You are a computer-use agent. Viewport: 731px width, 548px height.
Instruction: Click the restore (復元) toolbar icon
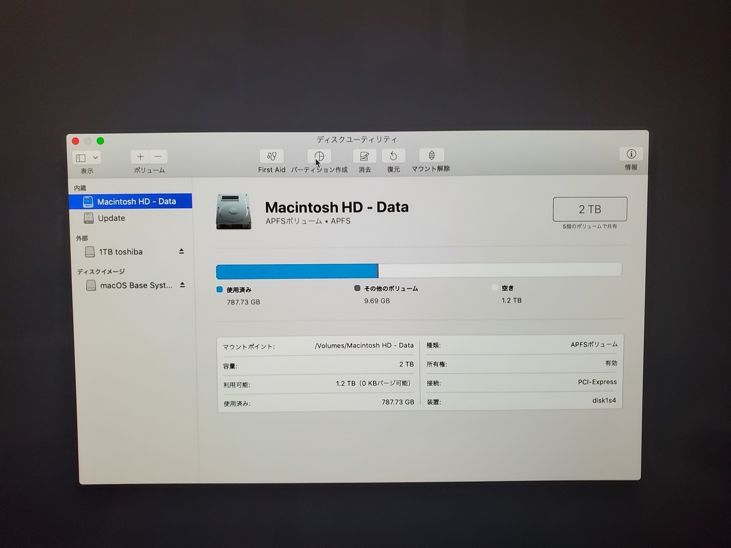394,156
